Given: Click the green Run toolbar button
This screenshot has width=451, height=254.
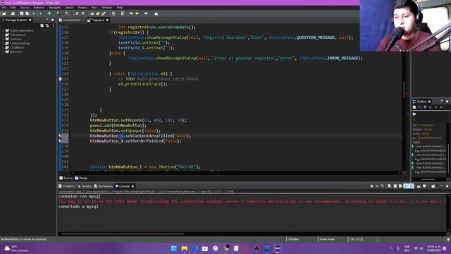Looking at the screenshot, I should click(x=49, y=13).
